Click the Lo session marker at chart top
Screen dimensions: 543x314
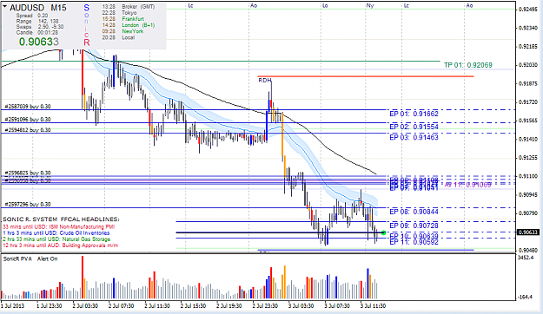pyautogui.click(x=325, y=5)
